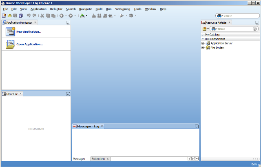Open the Run menu
The height and width of the screenshot is (167, 261).
pos(109,9)
